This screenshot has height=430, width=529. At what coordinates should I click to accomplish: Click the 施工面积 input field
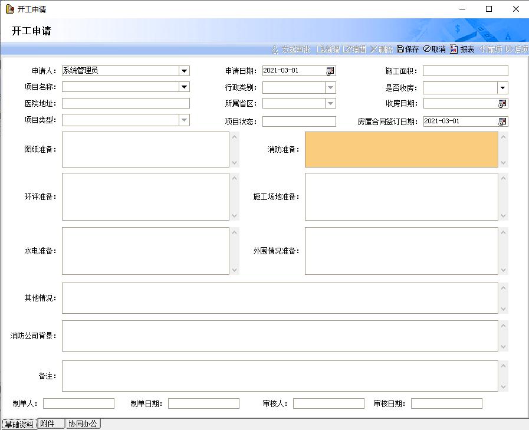[465, 71]
